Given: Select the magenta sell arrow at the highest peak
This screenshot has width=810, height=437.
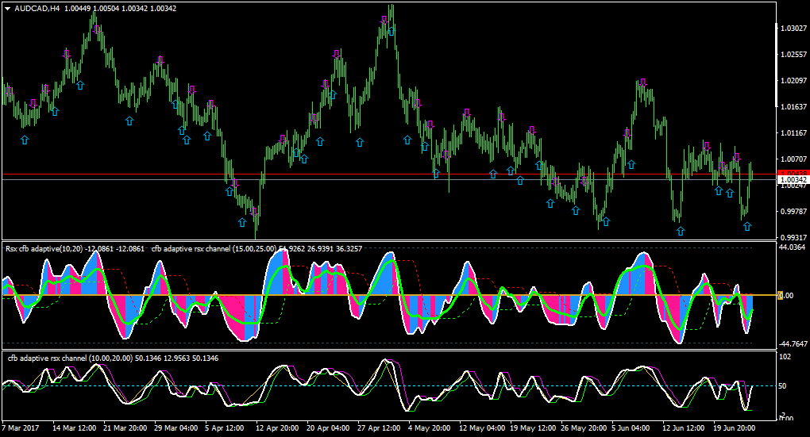Looking at the screenshot, I should click(384, 21).
